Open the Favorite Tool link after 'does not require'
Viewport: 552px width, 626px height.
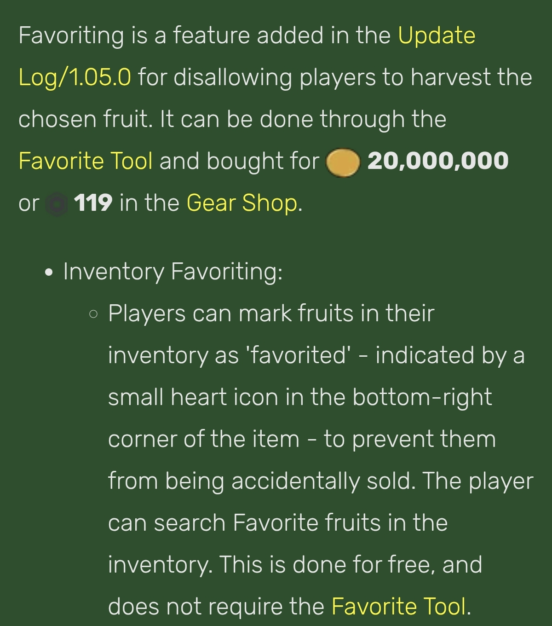[x=399, y=606]
